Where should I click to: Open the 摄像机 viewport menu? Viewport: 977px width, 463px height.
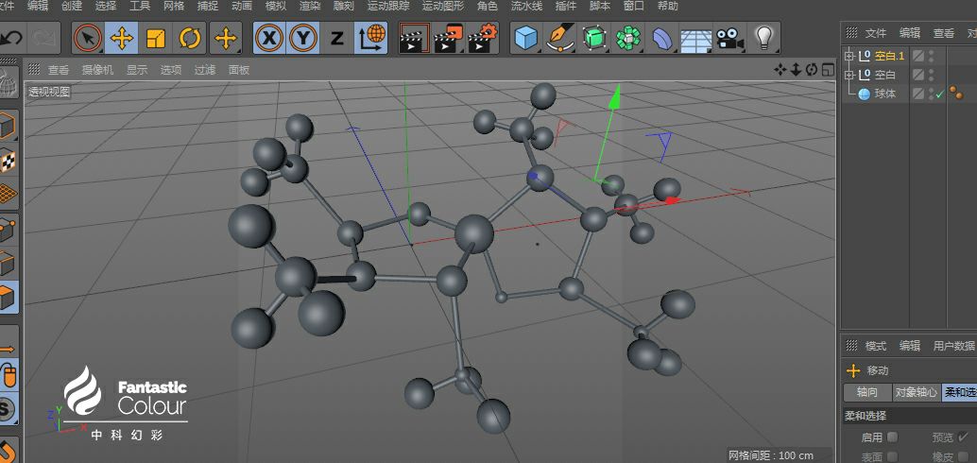(97, 70)
